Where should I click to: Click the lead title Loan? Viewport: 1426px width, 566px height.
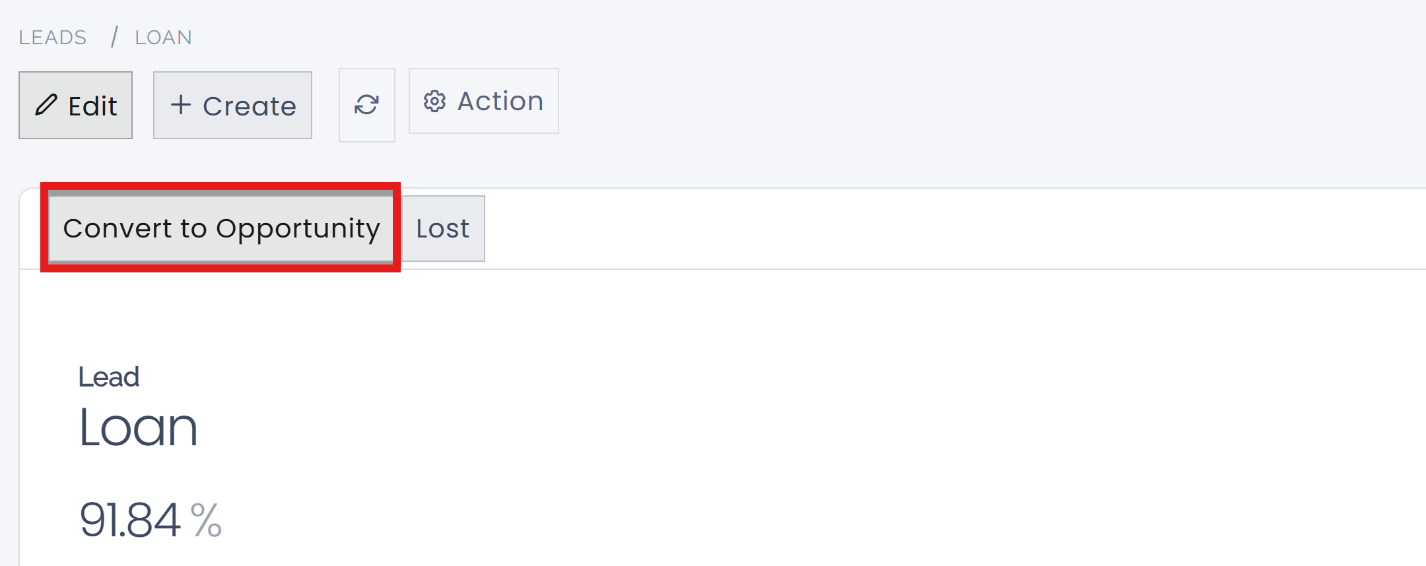point(138,426)
